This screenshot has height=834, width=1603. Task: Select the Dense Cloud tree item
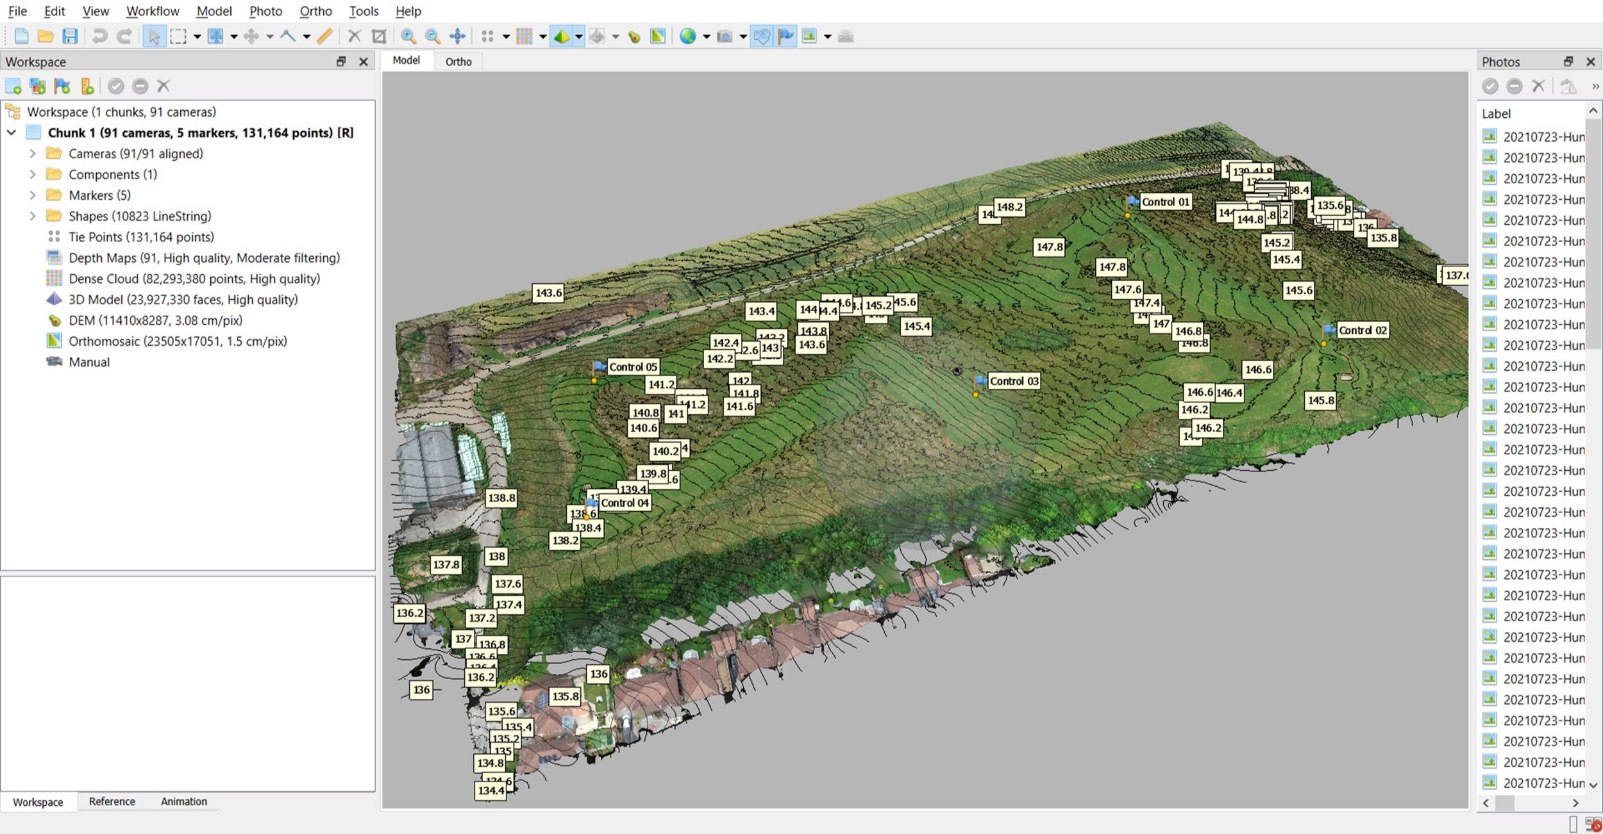pyautogui.click(x=194, y=279)
